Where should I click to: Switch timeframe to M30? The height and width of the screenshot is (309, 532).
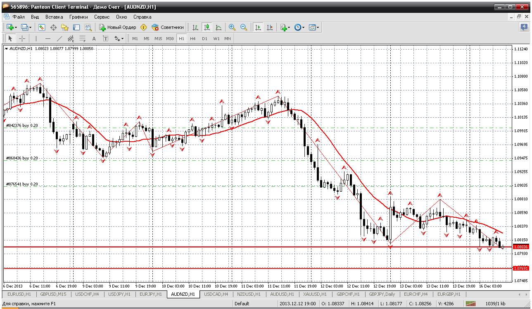click(x=170, y=38)
